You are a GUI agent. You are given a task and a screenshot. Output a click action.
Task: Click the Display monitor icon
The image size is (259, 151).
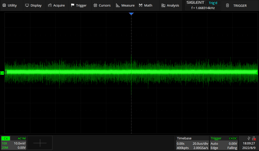click(x=27, y=6)
